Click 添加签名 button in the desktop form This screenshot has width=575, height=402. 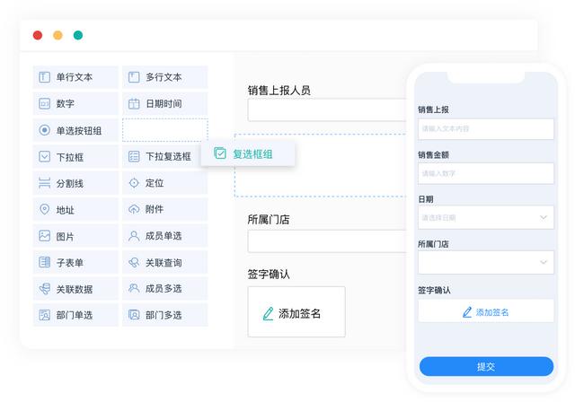click(296, 313)
